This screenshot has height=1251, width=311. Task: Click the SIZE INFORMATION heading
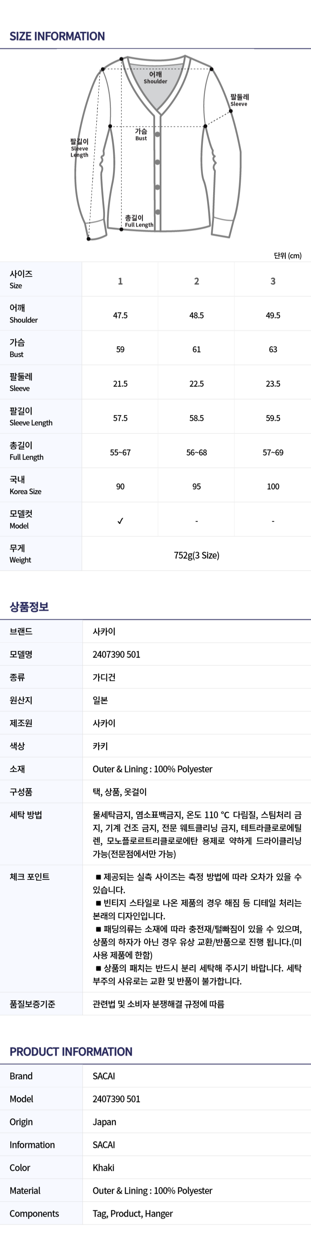coord(57,36)
